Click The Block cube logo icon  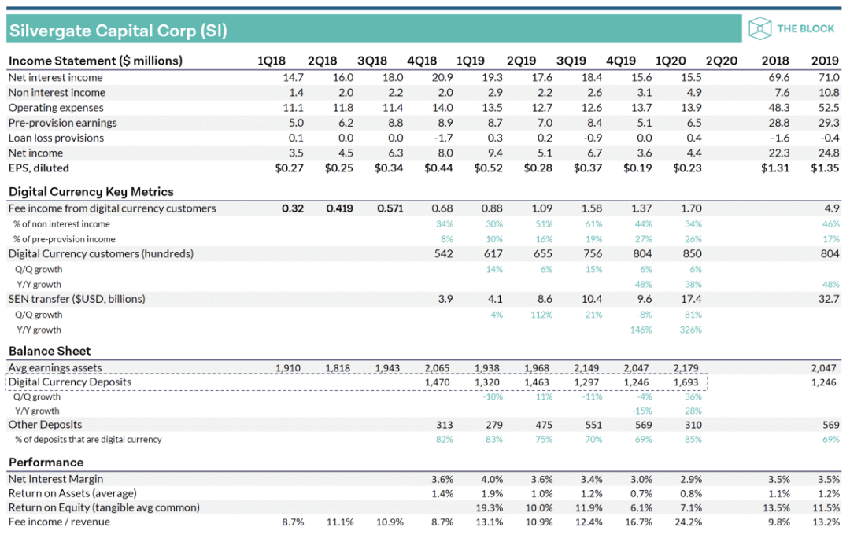pos(759,28)
